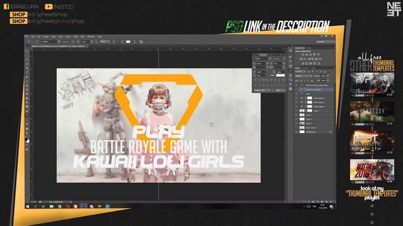Add a Hue/Saturation adjustment
Image resolution: width=403 pixels, height=226 pixels.
(301, 59)
